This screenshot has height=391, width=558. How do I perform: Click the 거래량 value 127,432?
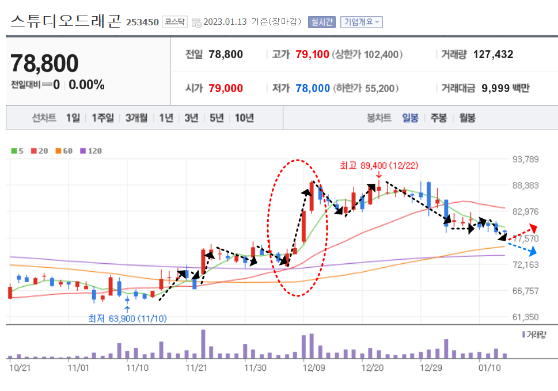point(494,55)
